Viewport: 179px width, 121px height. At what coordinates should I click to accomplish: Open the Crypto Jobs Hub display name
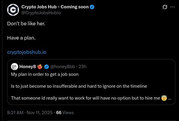[x=55, y=7]
